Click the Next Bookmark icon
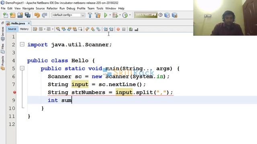This screenshot has width=257, height=144. click(x=93, y=29)
